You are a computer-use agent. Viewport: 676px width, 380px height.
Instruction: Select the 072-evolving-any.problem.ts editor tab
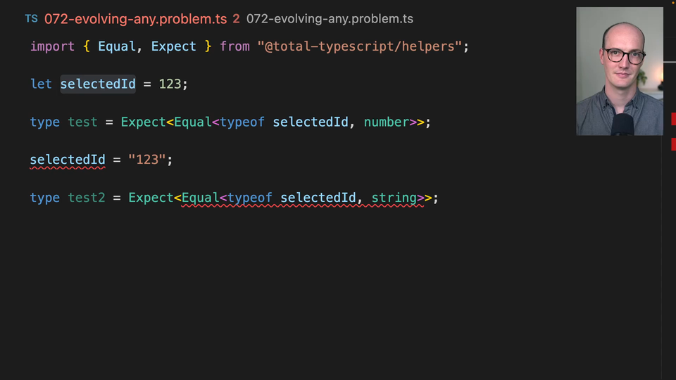pyautogui.click(x=135, y=19)
